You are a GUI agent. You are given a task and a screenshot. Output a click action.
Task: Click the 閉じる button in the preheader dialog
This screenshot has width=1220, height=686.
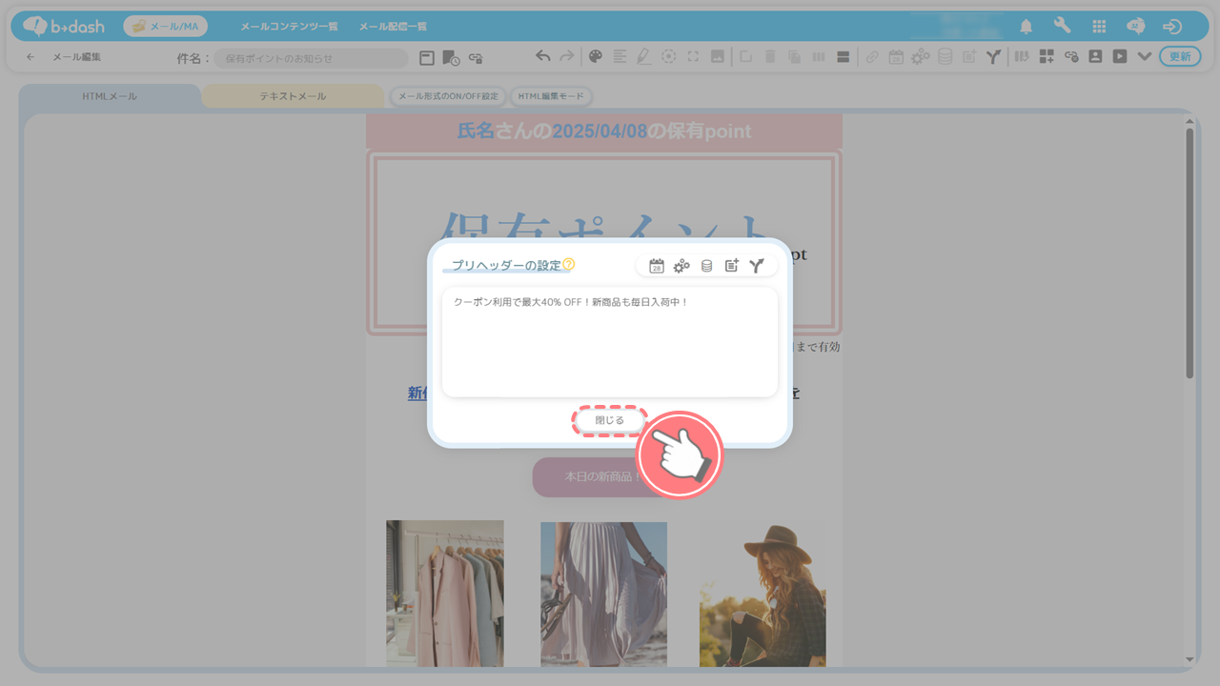point(610,420)
